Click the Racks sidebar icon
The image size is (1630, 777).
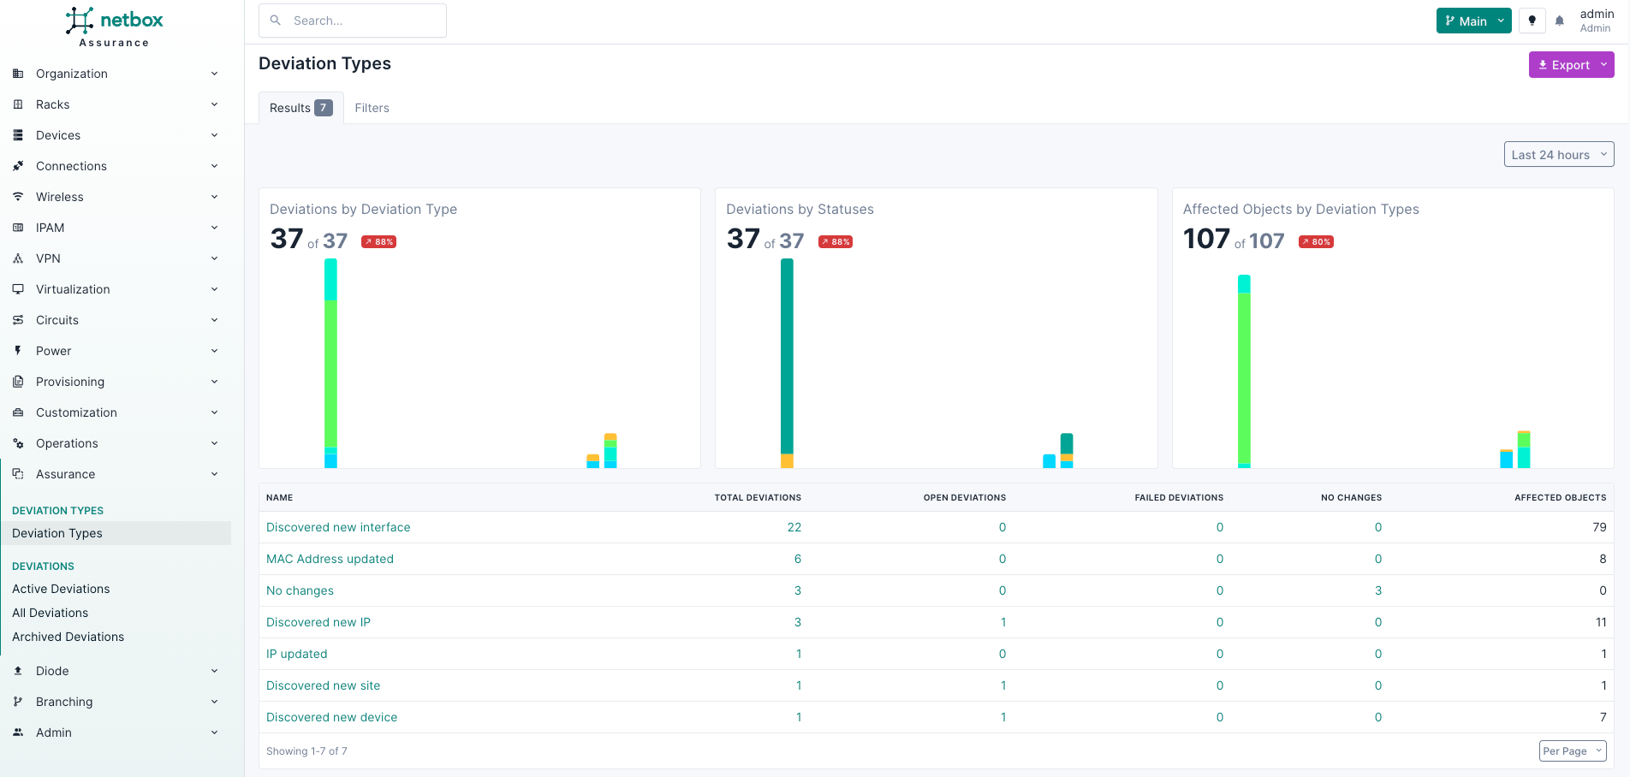[x=18, y=104]
